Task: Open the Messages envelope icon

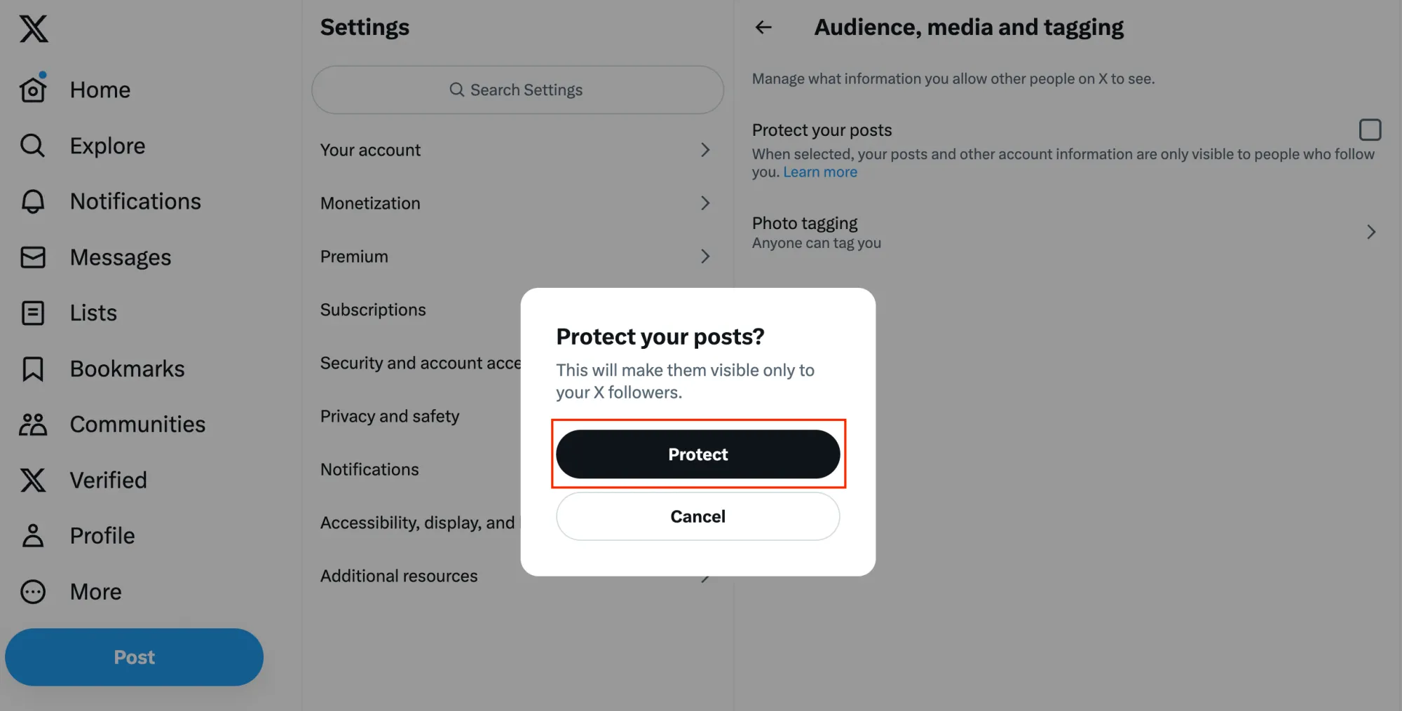Action: coord(32,257)
